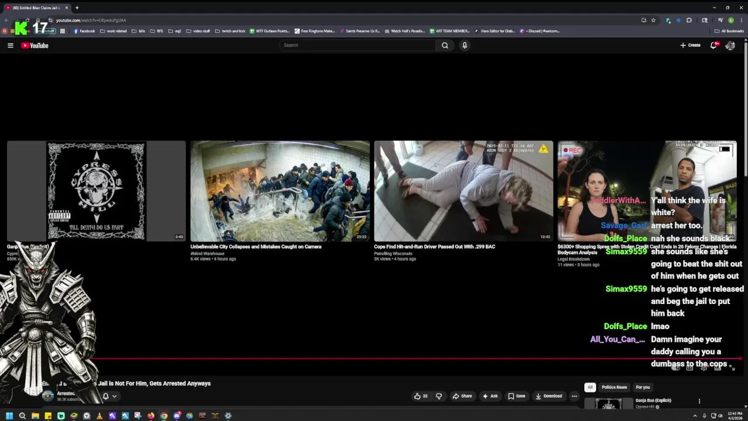This screenshot has height=421, width=748.
Task: Open the ART TEAM MEMBER bookmark
Action: [x=449, y=31]
